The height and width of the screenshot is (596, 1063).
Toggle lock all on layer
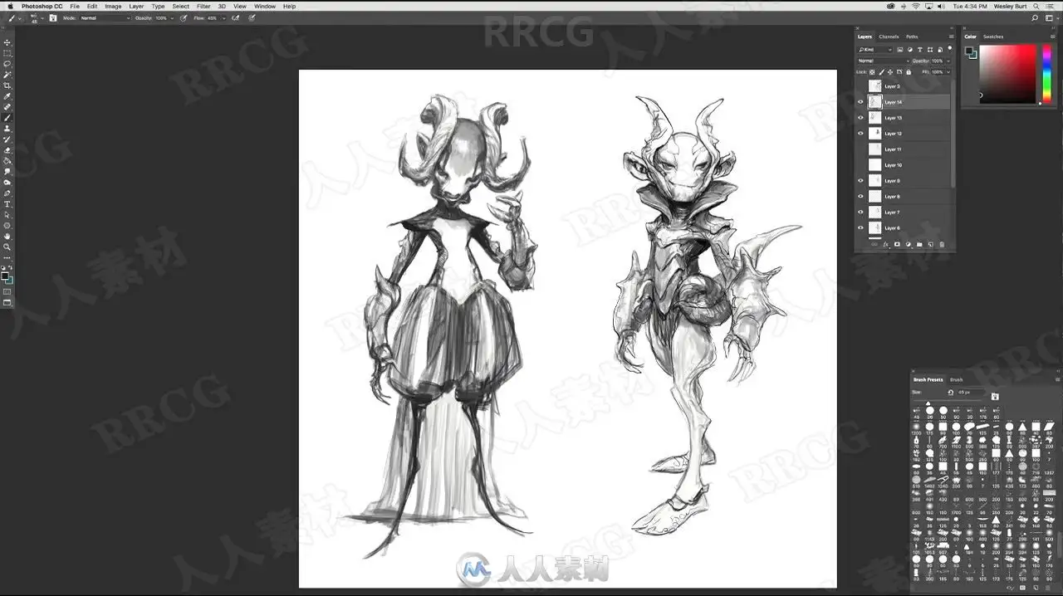coord(909,72)
